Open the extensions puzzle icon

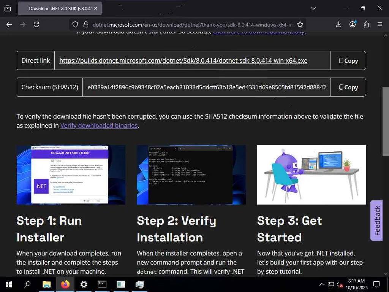366,24
